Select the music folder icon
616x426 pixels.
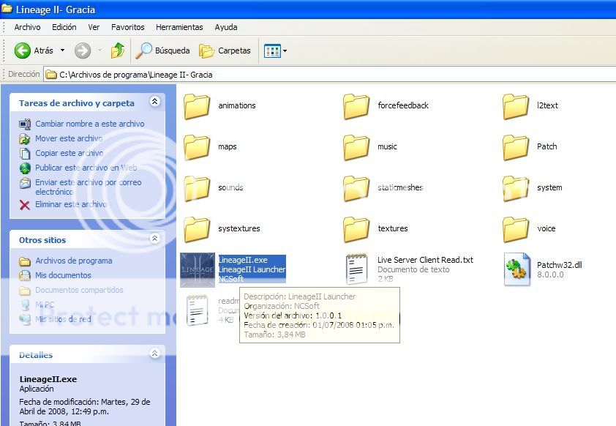coord(356,147)
